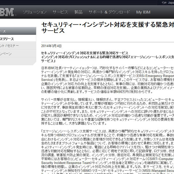Click the Japan world map icon
The width and height of the screenshot is (174, 174).
tap(165, 3)
